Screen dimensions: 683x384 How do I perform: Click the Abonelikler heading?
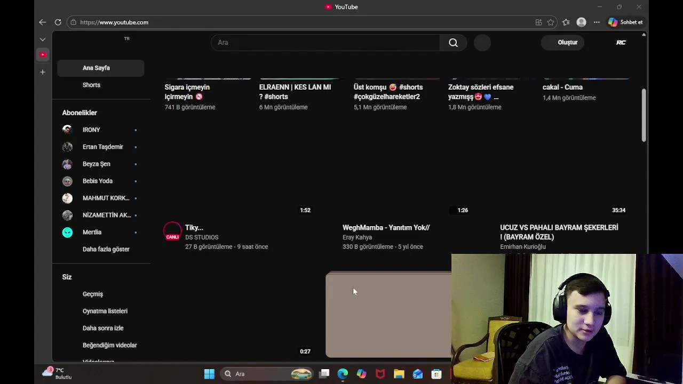[80, 113]
